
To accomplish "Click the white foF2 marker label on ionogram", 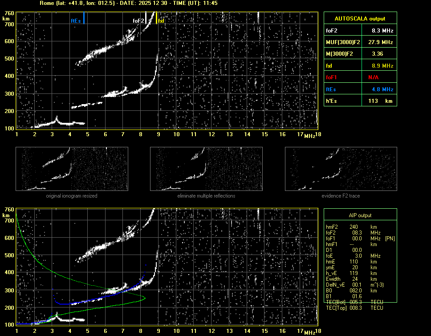I will click(138, 21).
